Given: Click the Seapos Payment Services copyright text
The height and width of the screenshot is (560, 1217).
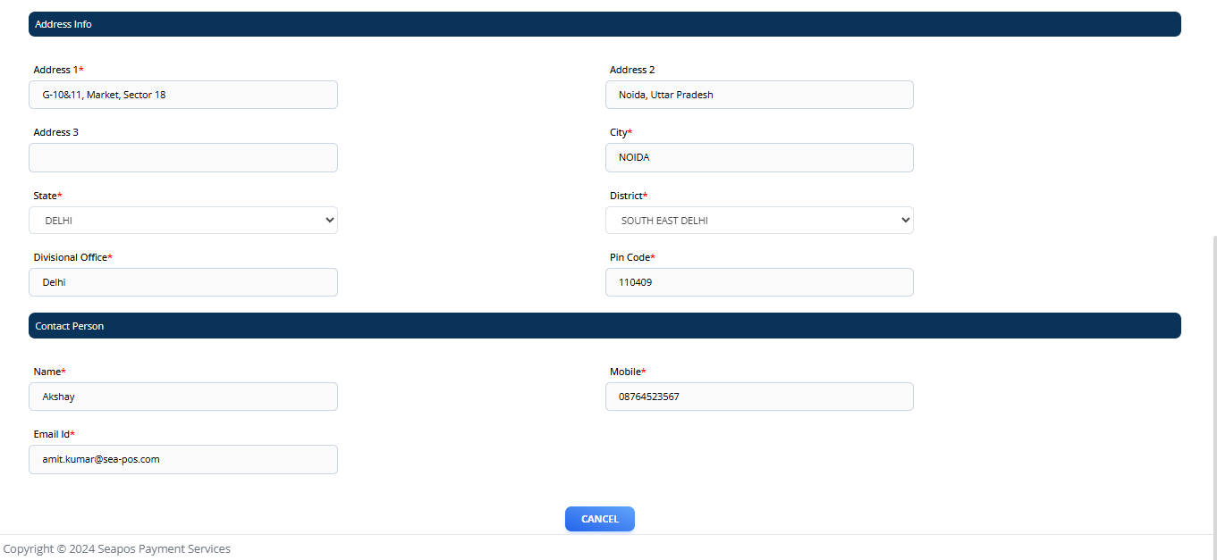Looking at the screenshot, I should (117, 548).
